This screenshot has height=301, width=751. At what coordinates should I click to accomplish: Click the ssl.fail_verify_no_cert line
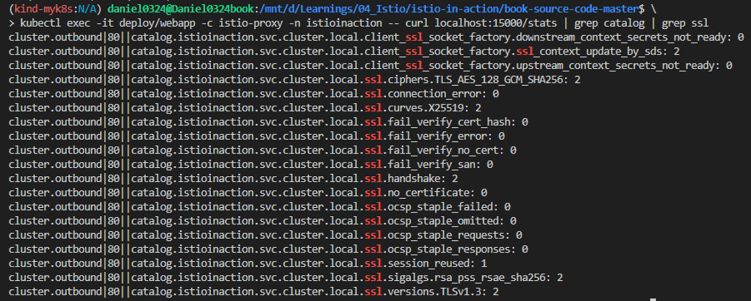coord(262,150)
